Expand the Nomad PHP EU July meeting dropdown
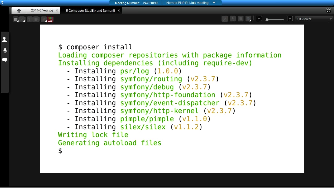Viewport: 334px width, 188px height. tap(214, 3)
